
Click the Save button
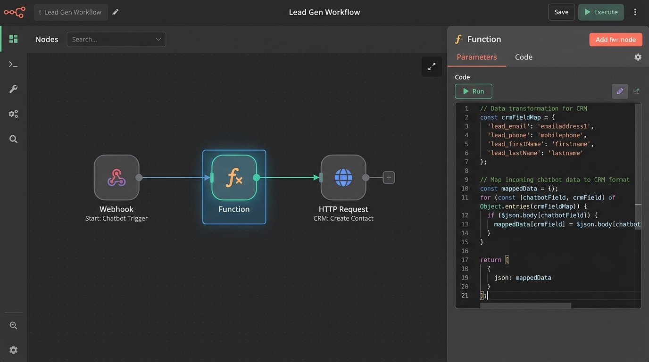561,12
